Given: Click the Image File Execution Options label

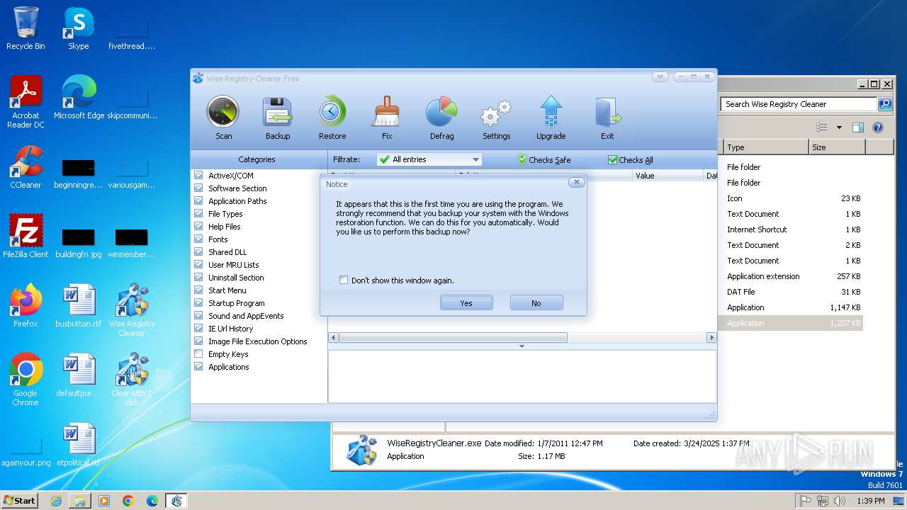Looking at the screenshot, I should [258, 341].
